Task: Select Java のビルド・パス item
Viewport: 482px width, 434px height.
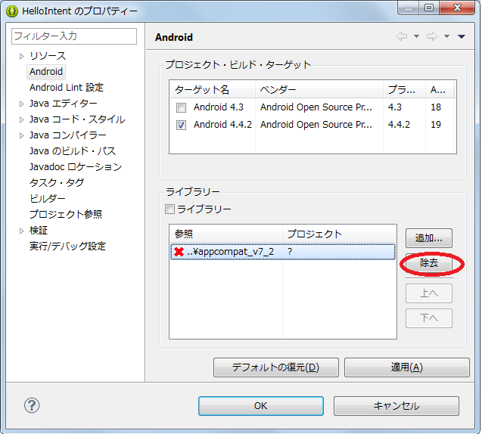Action: tap(73, 151)
